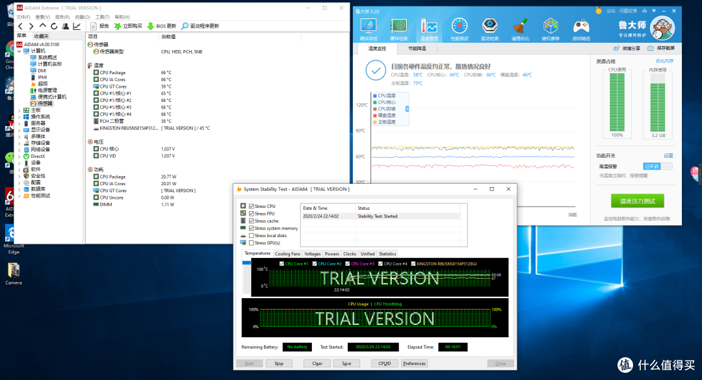Click Ludashi medal icon in title bar

[x=599, y=11]
